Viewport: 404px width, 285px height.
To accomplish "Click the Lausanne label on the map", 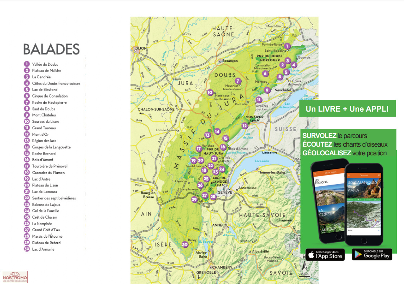I will click(269, 152).
